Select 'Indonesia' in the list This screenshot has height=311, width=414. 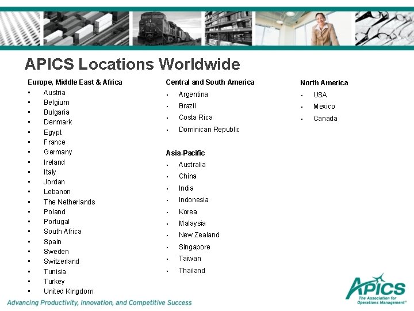tap(194, 200)
